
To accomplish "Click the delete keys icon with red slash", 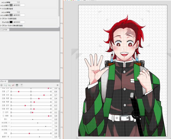I will (13, 85).
